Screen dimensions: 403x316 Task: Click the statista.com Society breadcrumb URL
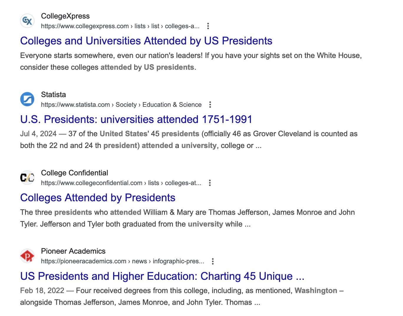(x=121, y=104)
